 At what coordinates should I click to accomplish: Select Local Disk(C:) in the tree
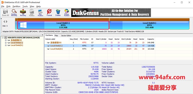[17, 43]
